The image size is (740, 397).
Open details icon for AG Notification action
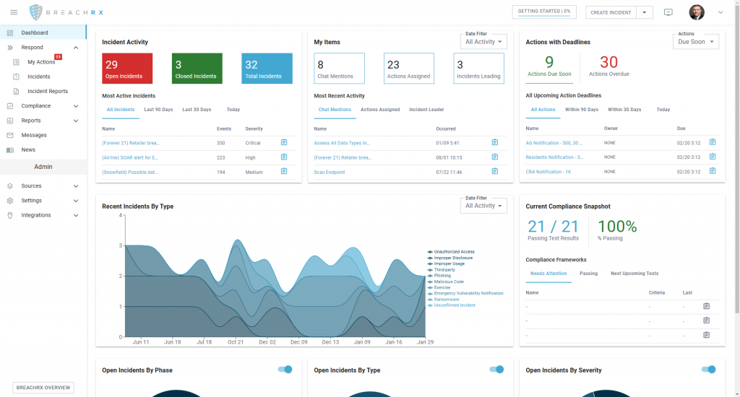(x=713, y=142)
